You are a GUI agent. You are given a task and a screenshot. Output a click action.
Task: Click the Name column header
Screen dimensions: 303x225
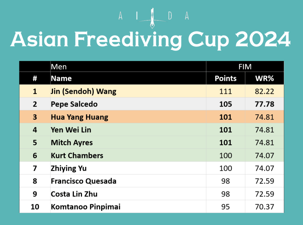pos(61,78)
